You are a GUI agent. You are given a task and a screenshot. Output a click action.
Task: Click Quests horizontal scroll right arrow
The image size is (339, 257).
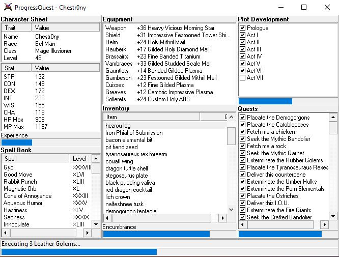coord(325,225)
